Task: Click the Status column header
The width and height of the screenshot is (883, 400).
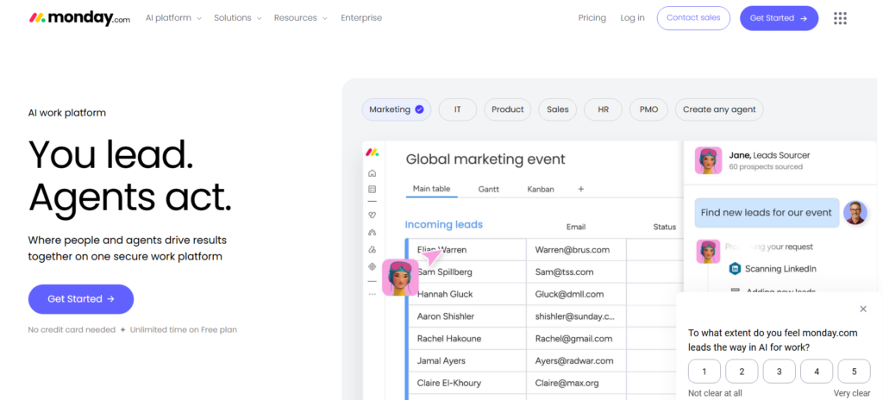Action: [x=665, y=227]
